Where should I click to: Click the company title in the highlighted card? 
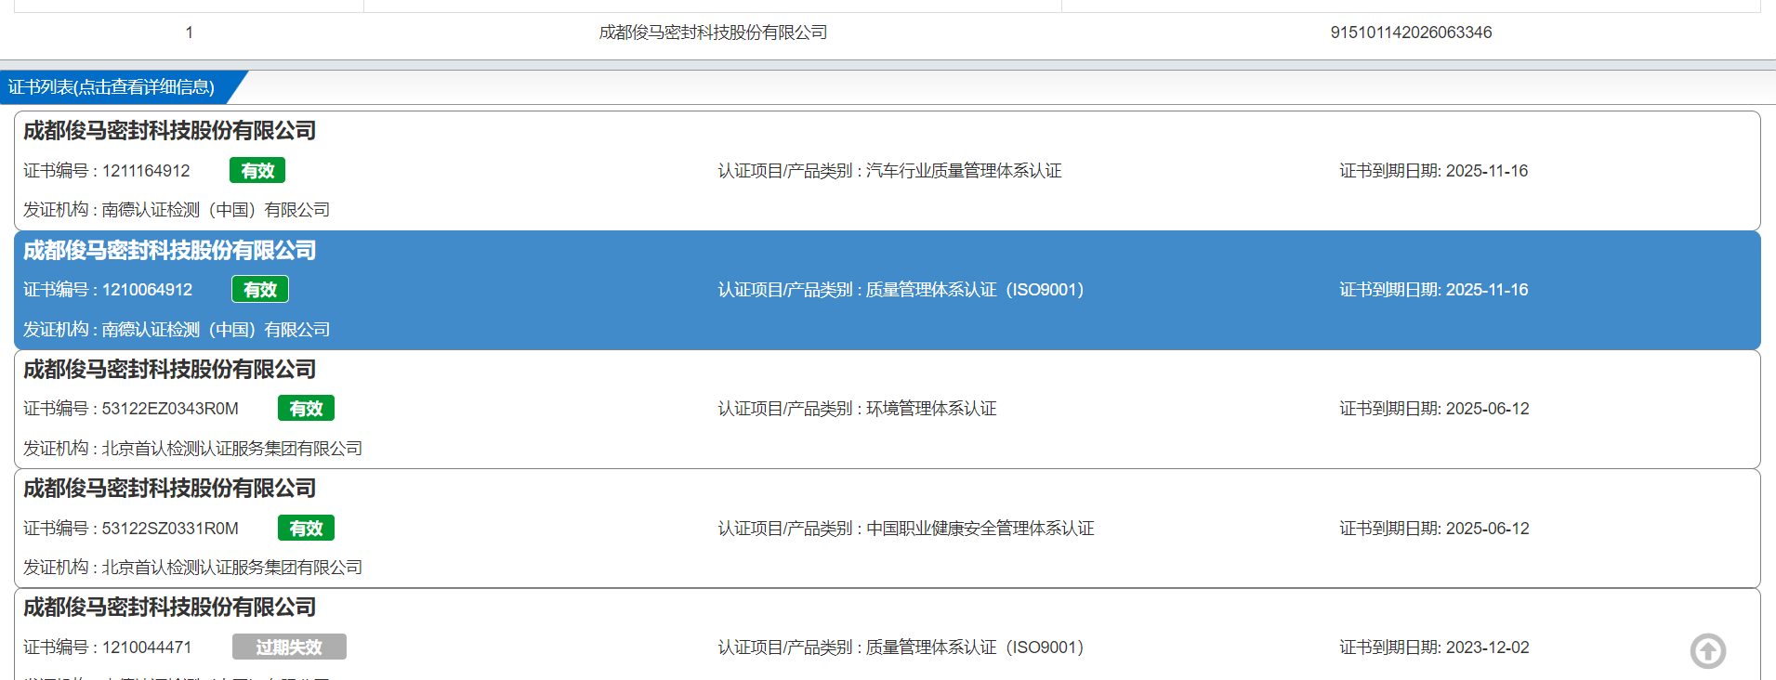click(x=169, y=251)
